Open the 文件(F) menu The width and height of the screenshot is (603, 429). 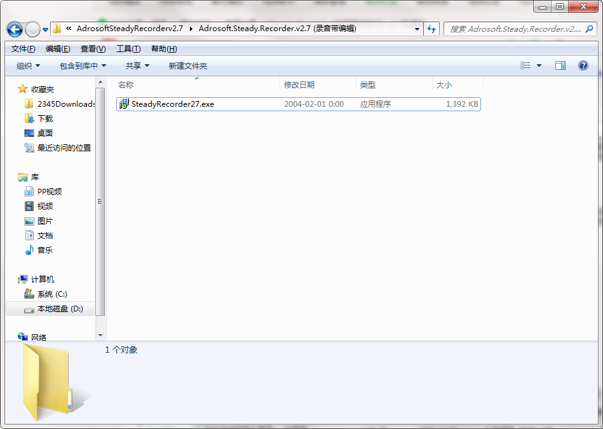(x=23, y=49)
